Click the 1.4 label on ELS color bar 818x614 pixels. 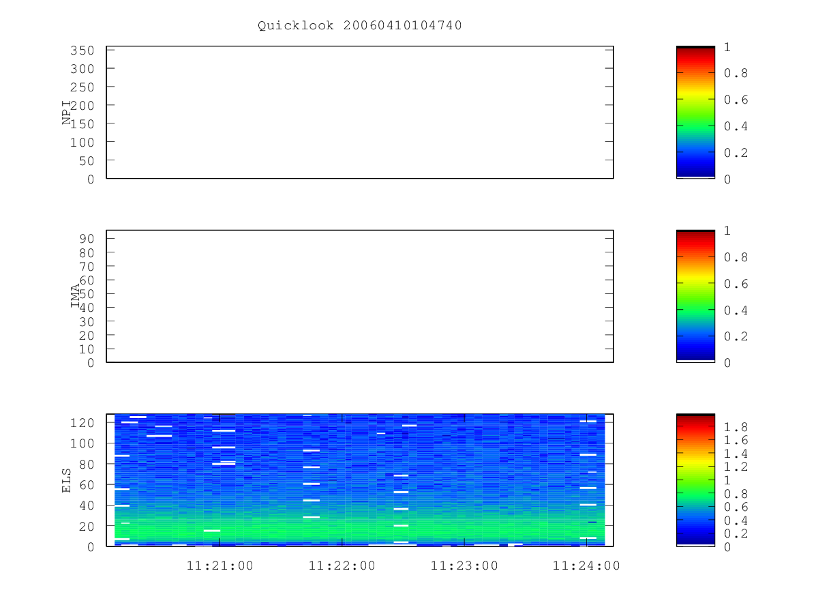pos(736,454)
